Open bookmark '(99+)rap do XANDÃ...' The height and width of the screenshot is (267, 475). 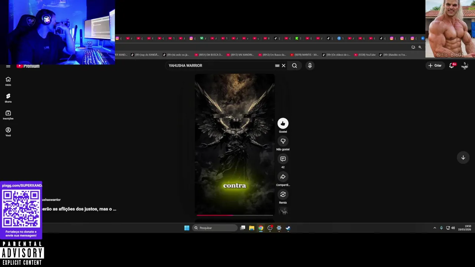pos(145,55)
